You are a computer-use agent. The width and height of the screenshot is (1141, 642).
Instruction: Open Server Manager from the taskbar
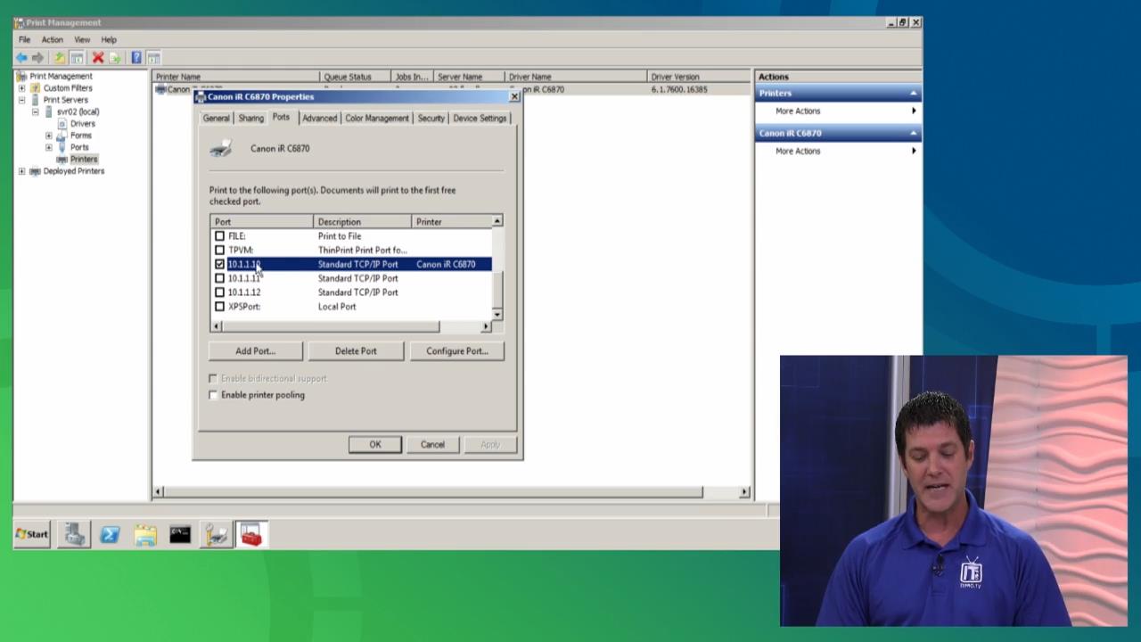click(x=75, y=534)
